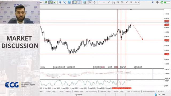Pick the text (T) drawing tool

tap(122, 2)
